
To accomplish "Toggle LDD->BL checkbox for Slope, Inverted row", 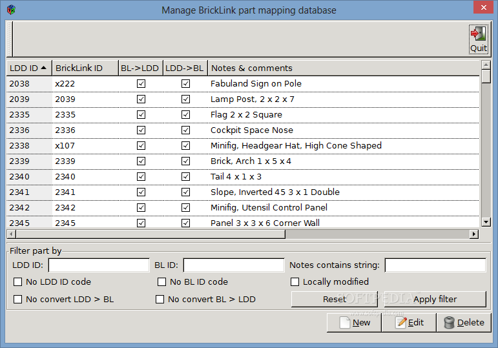I will [x=186, y=192].
